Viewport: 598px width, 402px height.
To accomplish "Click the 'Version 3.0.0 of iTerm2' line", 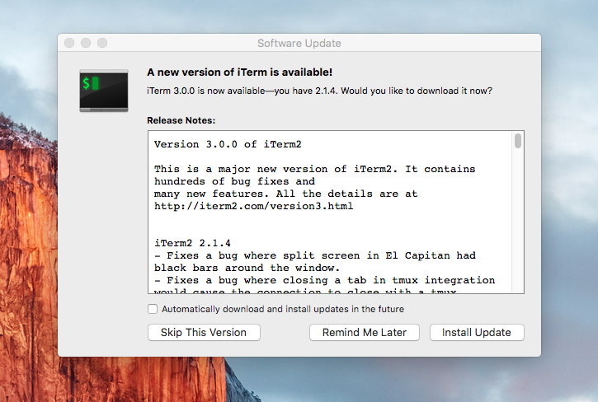I will point(217,144).
